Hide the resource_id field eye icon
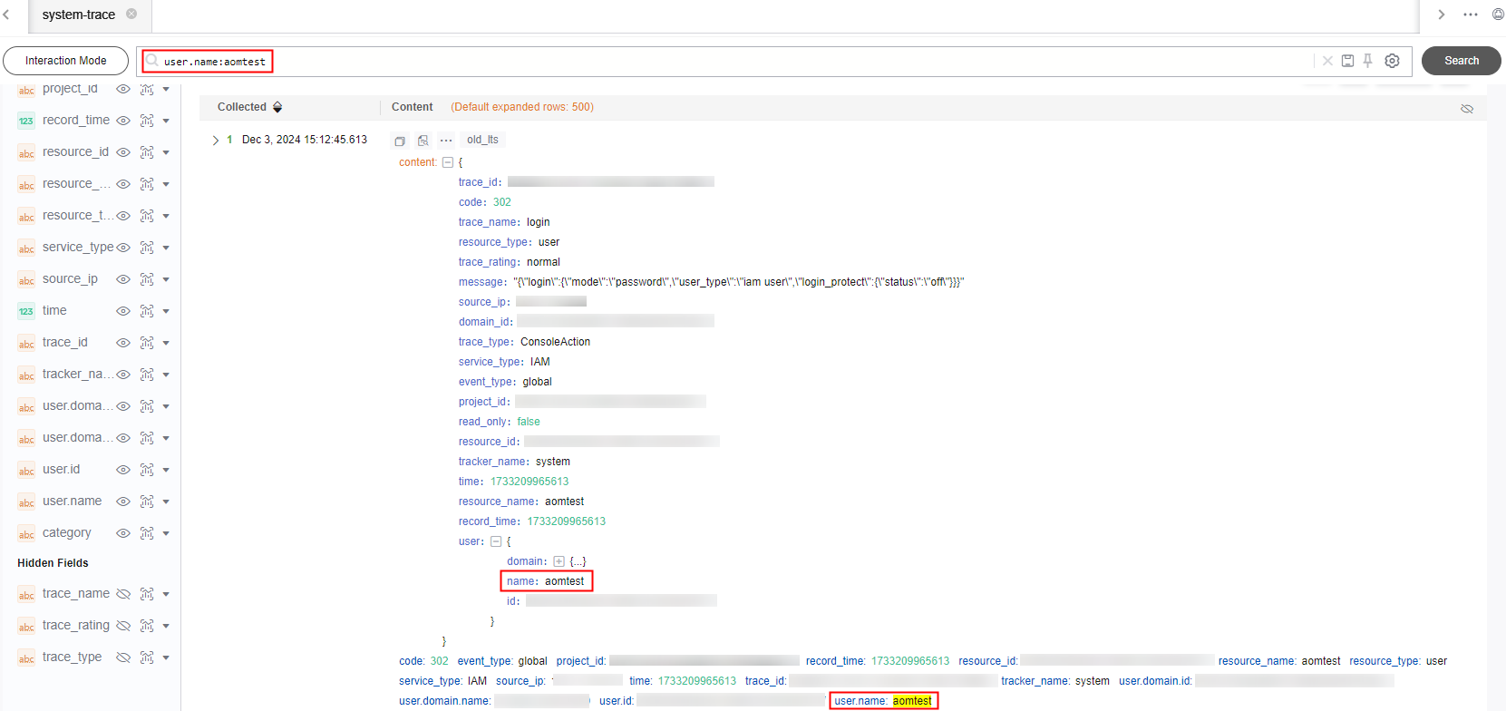 (123, 152)
